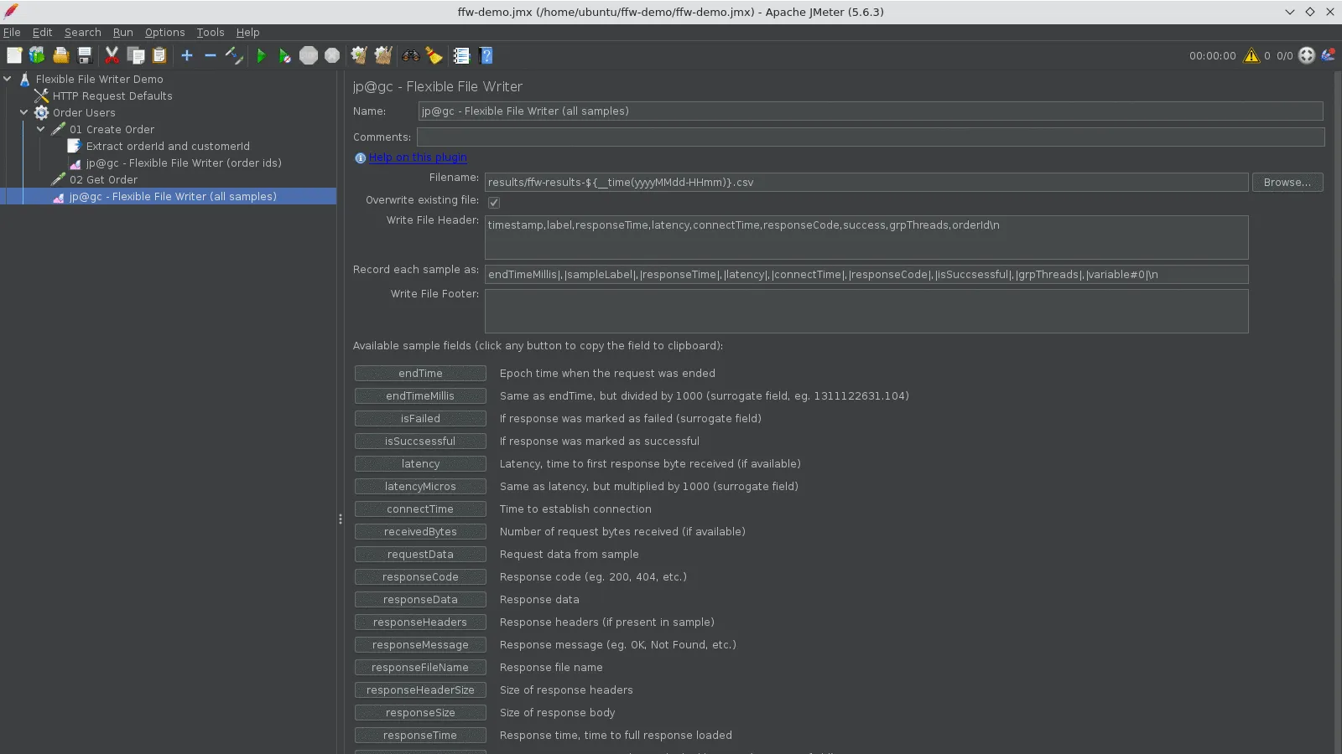The width and height of the screenshot is (1342, 754).
Task: Click the running threads circle icon
Action: [x=1307, y=55]
